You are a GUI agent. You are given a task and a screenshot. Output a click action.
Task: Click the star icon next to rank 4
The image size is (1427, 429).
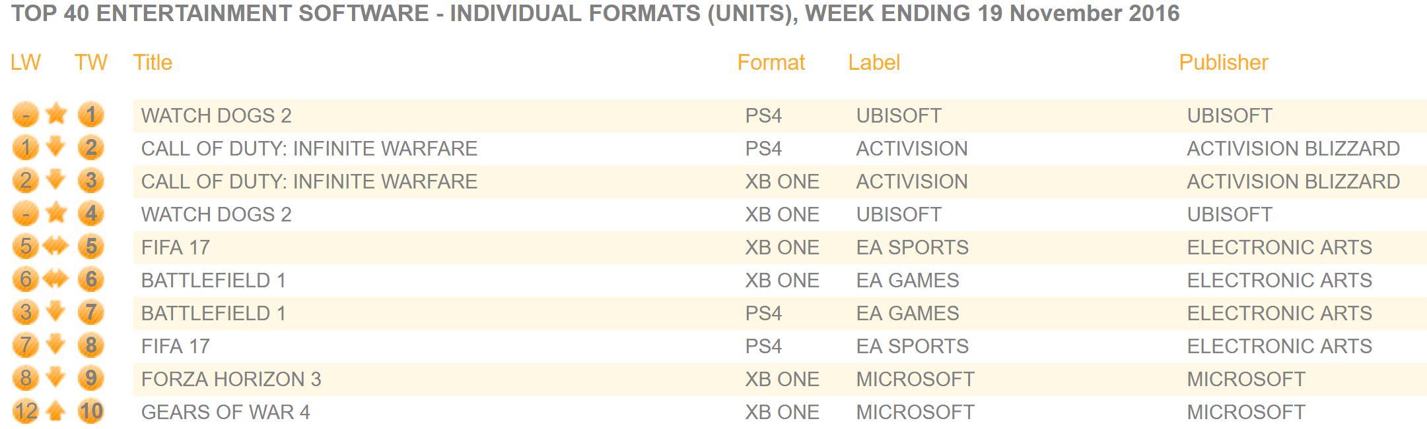point(57,213)
